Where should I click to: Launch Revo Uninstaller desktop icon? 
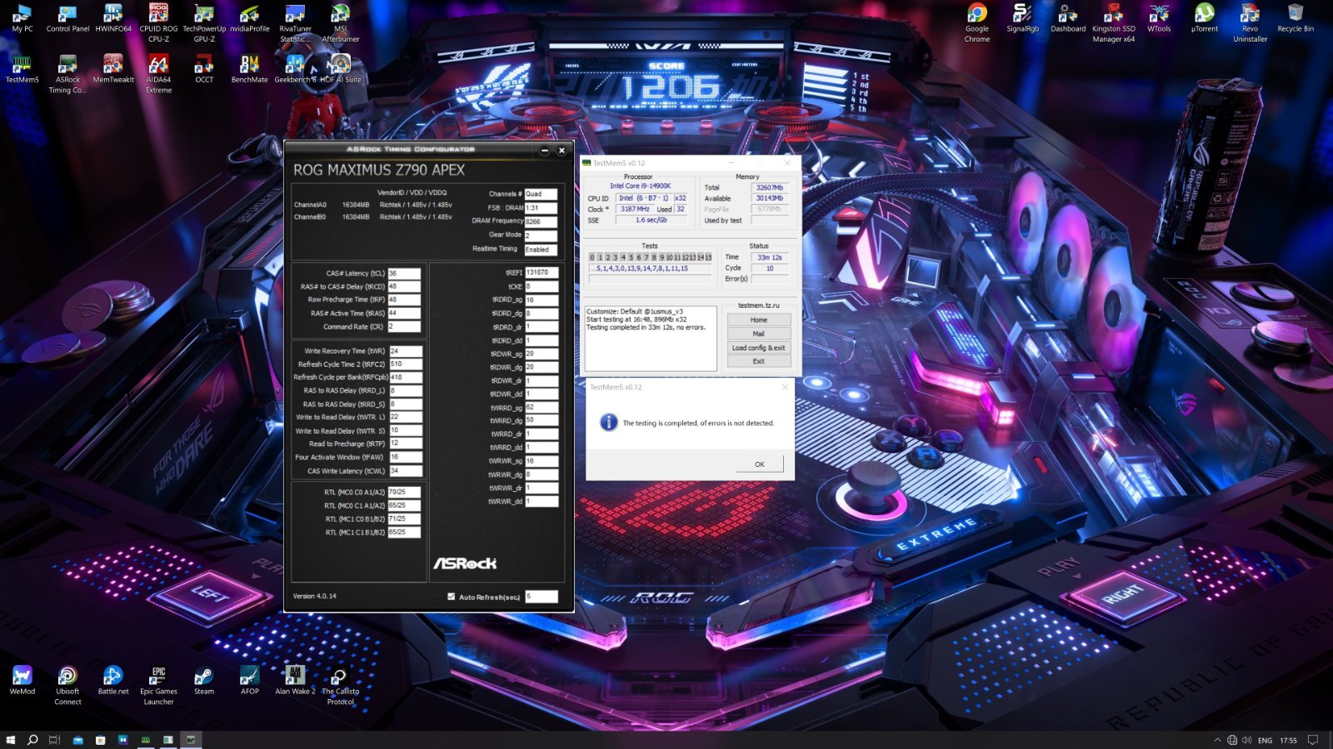coord(1250,22)
